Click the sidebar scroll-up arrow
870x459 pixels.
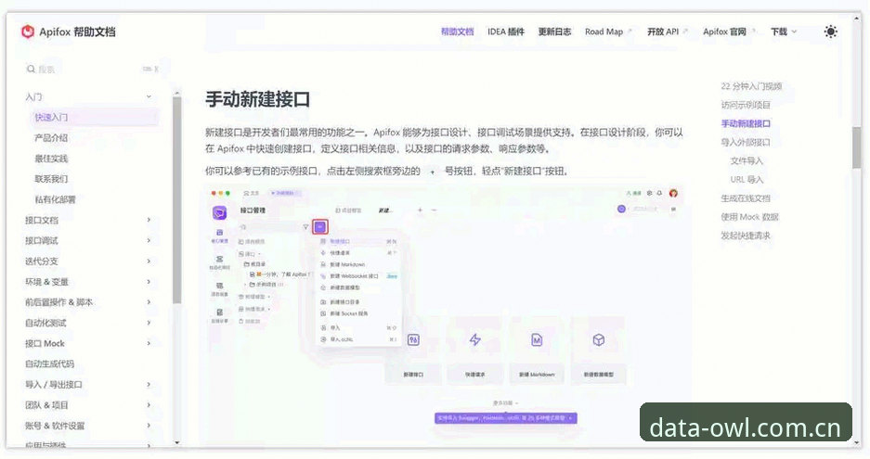pyautogui.click(x=177, y=93)
